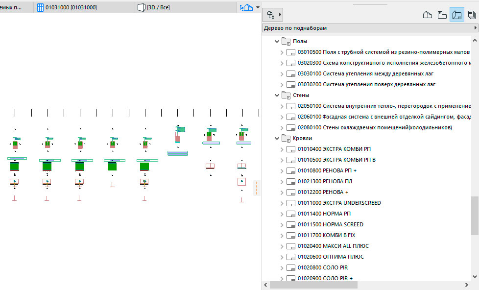Viewport: 479px width, 290px height.
Task: Select 02060100 Фасадная система с внешней отделкой
Action: [x=384, y=117]
